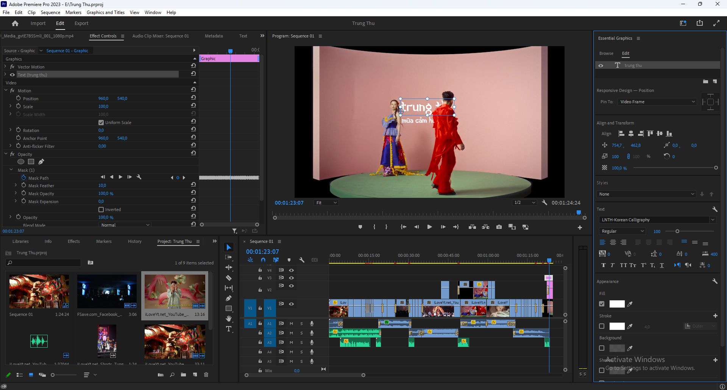This screenshot has height=390, width=727.
Task: Click the New Item icon in Project panel
Action: point(195,375)
